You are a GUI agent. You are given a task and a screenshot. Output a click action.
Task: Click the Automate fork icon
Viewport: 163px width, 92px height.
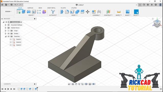(53, 12)
